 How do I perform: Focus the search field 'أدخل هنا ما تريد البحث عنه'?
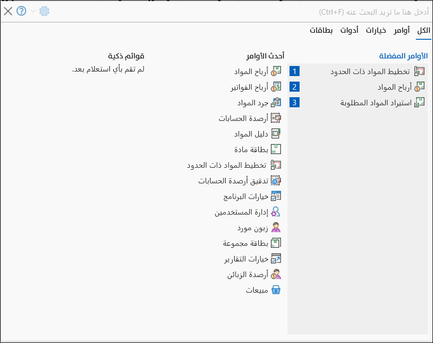[x=374, y=12]
